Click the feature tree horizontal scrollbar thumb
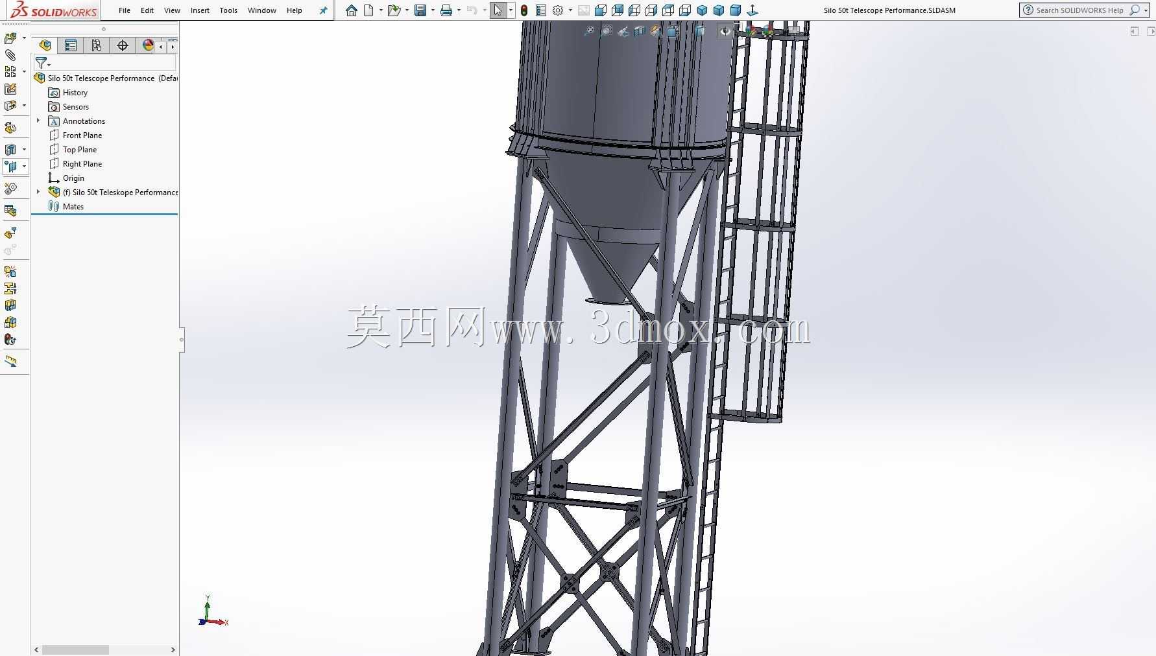The height and width of the screenshot is (656, 1156). pos(75,650)
